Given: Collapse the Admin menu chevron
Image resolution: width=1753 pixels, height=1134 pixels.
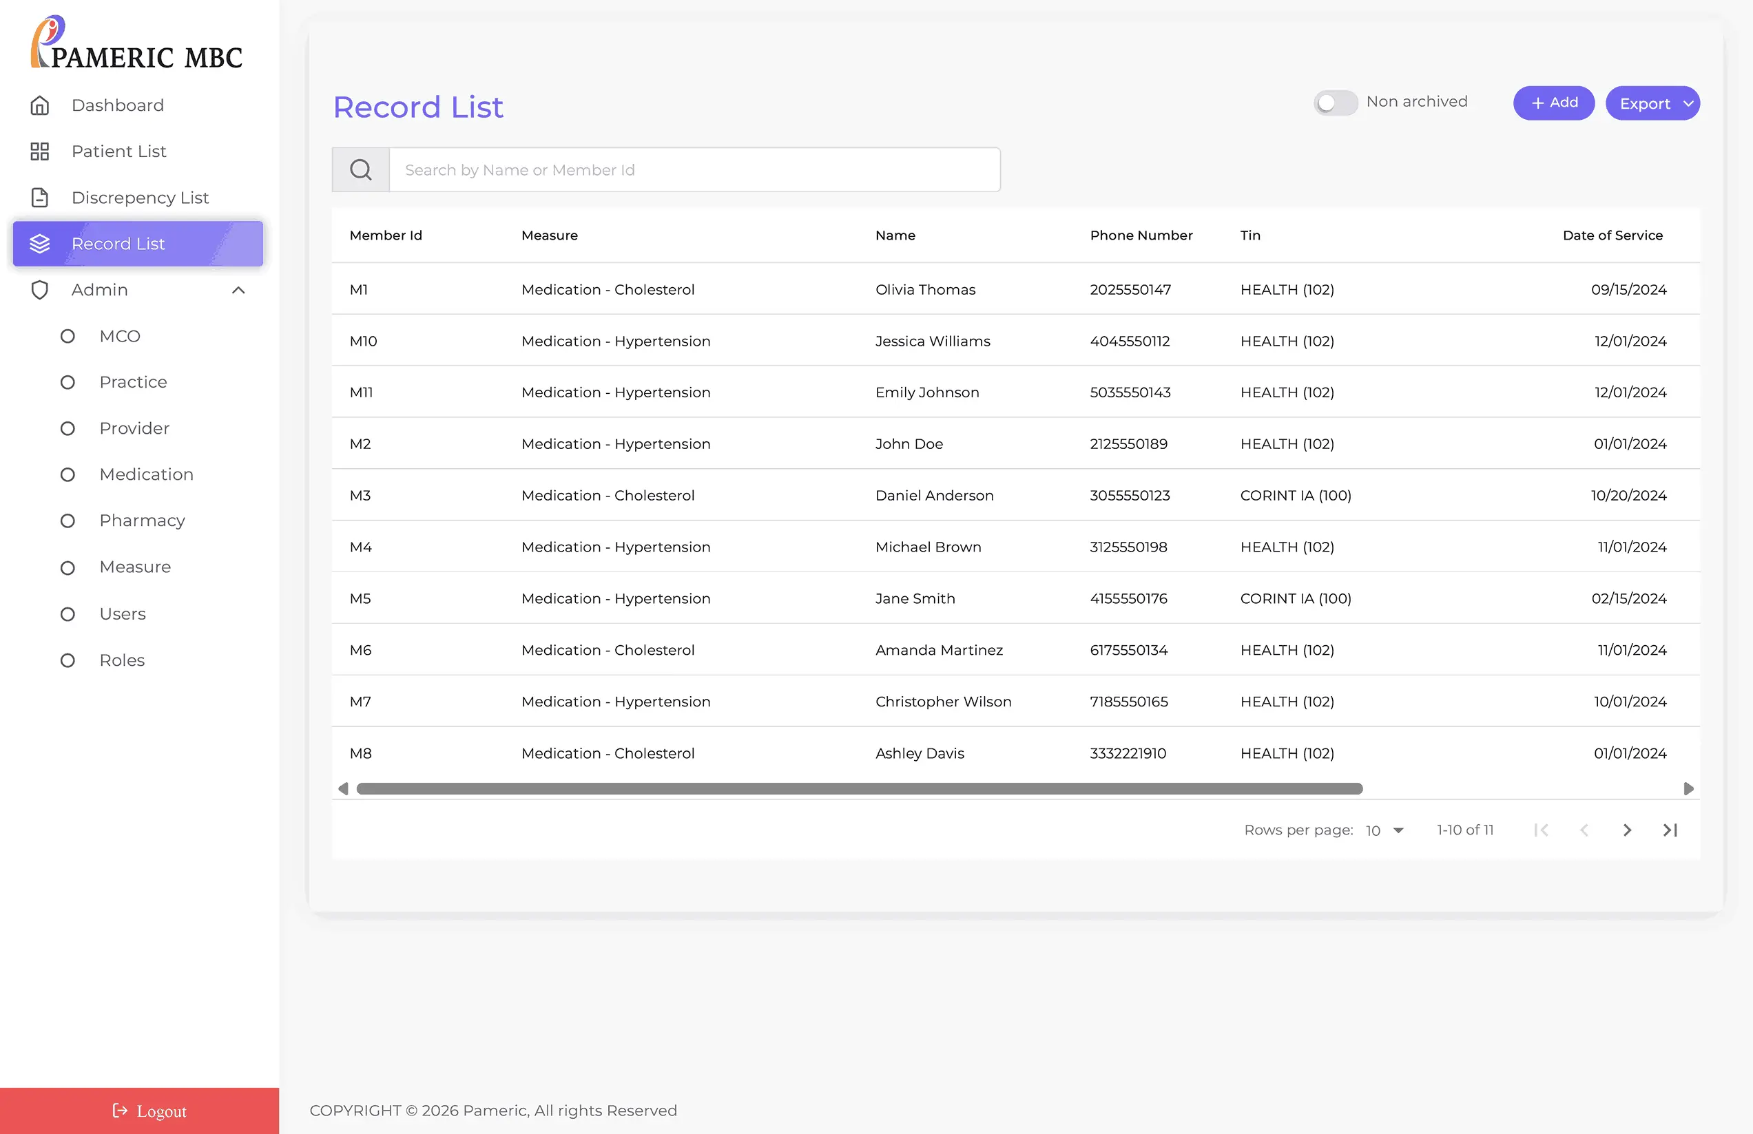Looking at the screenshot, I should point(238,290).
